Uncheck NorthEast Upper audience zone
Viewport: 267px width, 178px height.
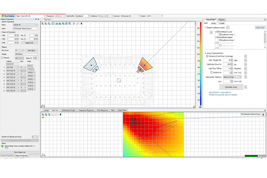click(218, 37)
